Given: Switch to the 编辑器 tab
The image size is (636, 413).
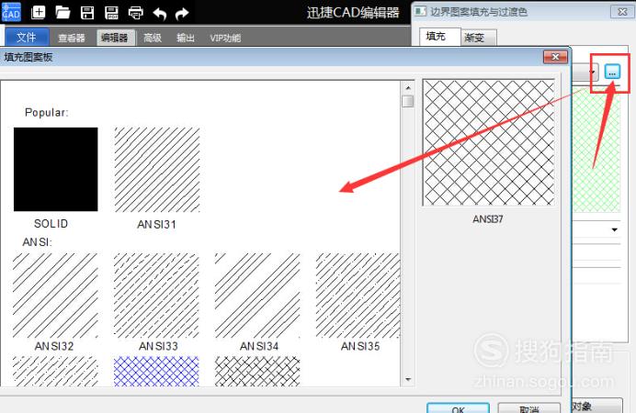Looking at the screenshot, I should click(x=115, y=38).
